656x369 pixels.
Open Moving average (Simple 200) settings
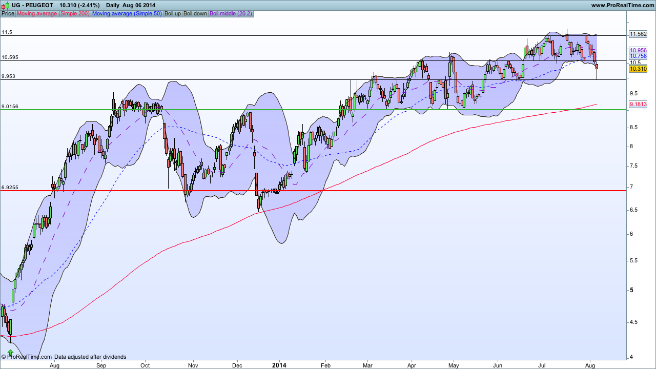point(53,13)
